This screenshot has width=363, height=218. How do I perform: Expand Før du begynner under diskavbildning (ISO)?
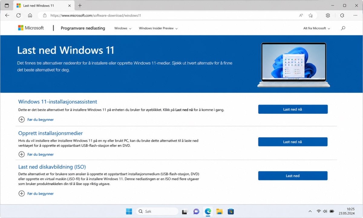[36, 193]
